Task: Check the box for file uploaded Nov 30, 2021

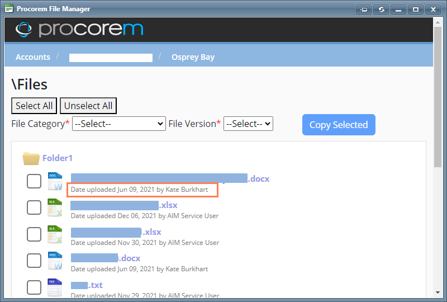Action: [x=34, y=234]
